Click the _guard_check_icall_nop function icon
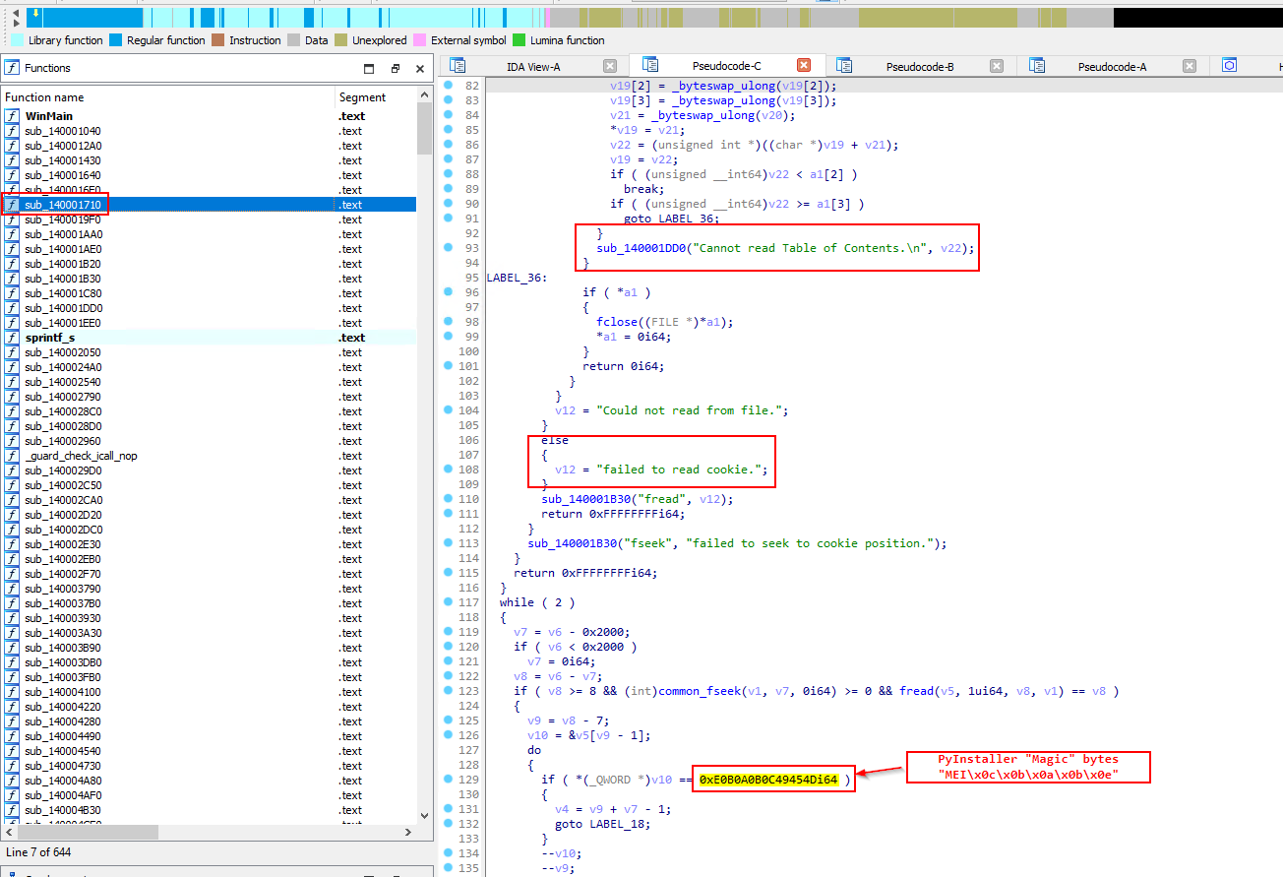 coord(12,456)
